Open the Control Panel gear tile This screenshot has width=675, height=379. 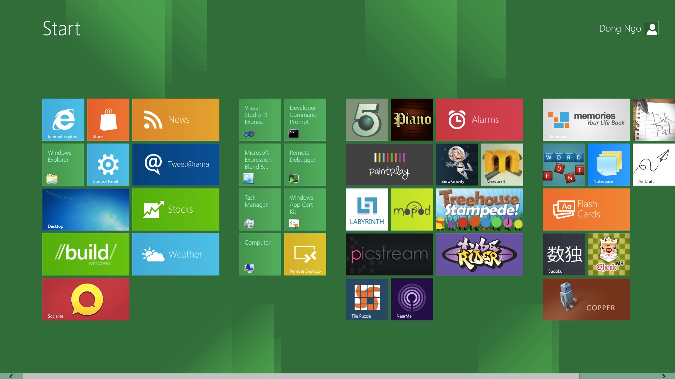click(108, 165)
